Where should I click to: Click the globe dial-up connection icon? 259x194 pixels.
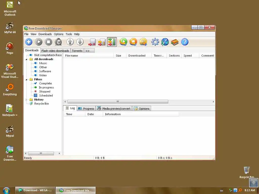point(165,42)
